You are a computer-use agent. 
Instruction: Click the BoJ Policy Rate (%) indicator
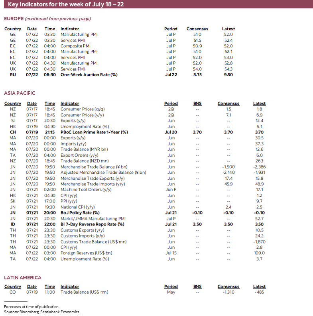click(80, 213)
